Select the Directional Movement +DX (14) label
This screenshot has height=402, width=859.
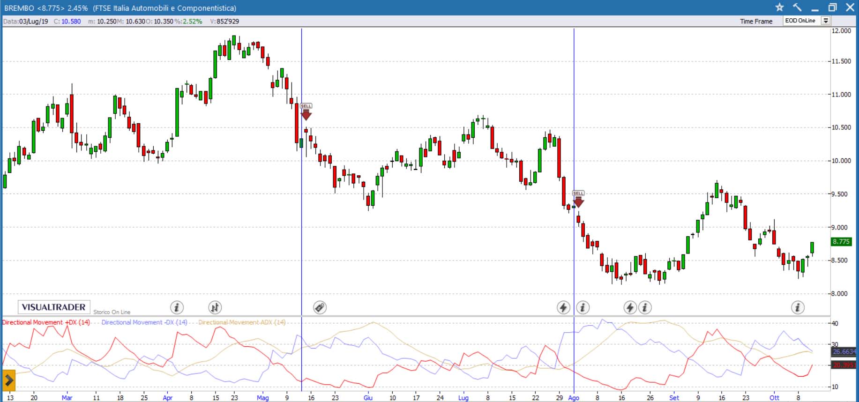click(x=46, y=322)
